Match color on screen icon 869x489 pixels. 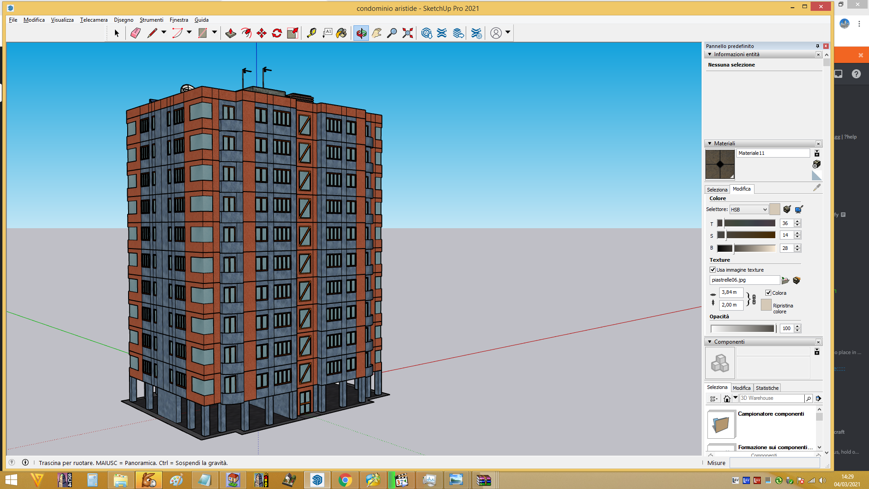click(799, 209)
